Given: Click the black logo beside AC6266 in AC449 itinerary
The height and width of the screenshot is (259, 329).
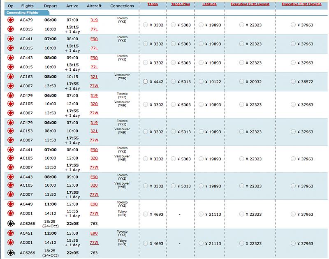Looking at the screenshot, I should click(11, 224).
